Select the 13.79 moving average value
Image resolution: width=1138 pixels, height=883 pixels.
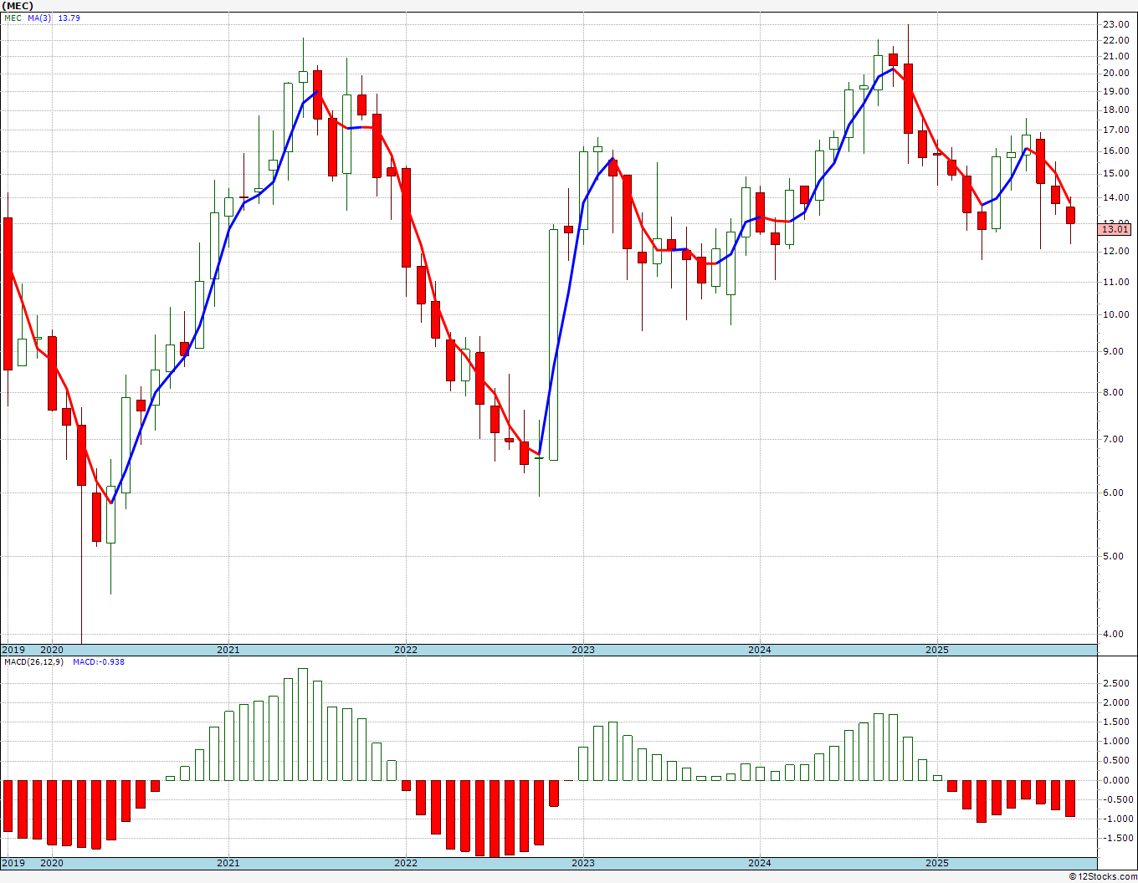69,18
